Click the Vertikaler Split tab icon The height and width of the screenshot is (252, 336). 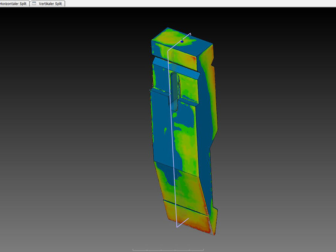coord(34,3)
